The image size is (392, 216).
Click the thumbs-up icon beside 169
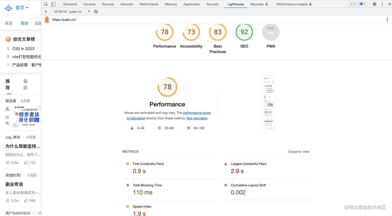(x=26, y=201)
